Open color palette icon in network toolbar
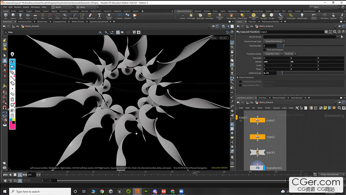The image size is (346, 195). click(311, 108)
